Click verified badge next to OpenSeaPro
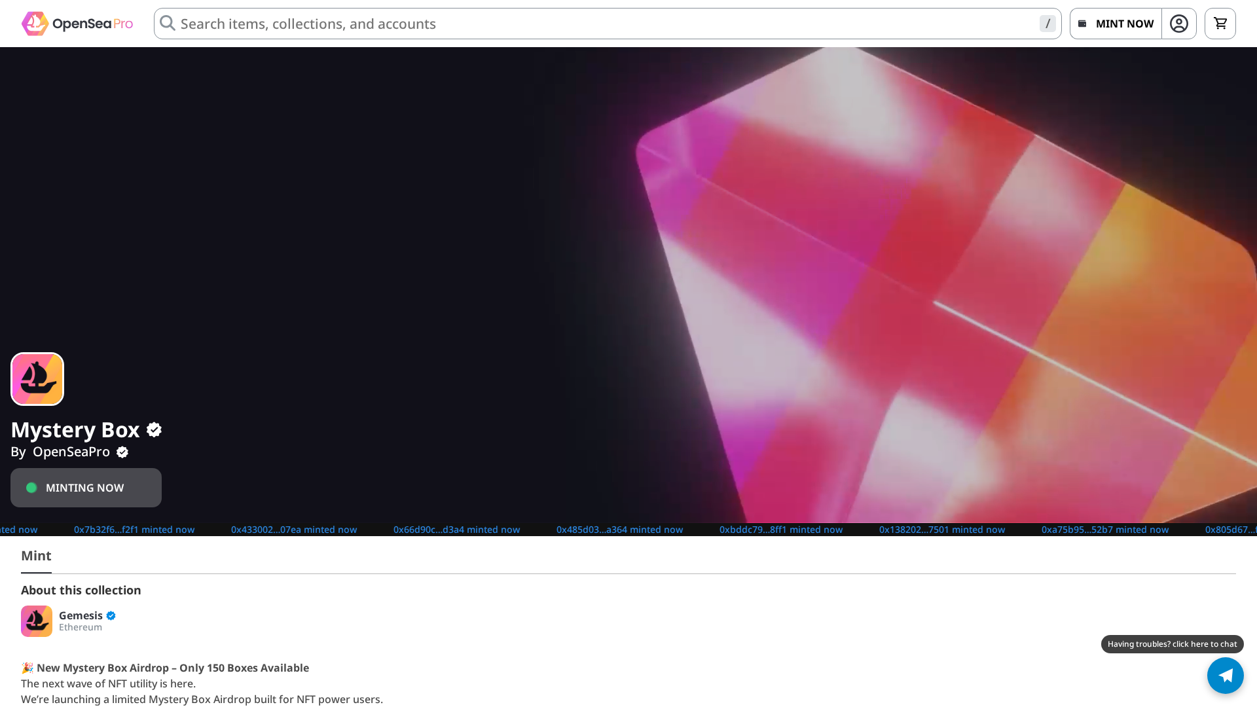This screenshot has height=707, width=1257. pos(122,452)
